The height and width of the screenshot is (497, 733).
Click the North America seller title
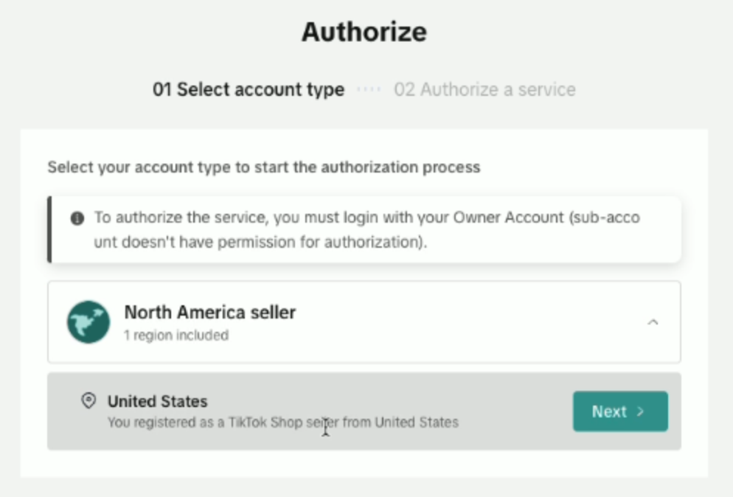coord(209,312)
